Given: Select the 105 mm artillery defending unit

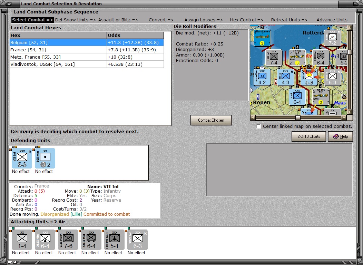Looking at the screenshot, I should tap(45, 158).
